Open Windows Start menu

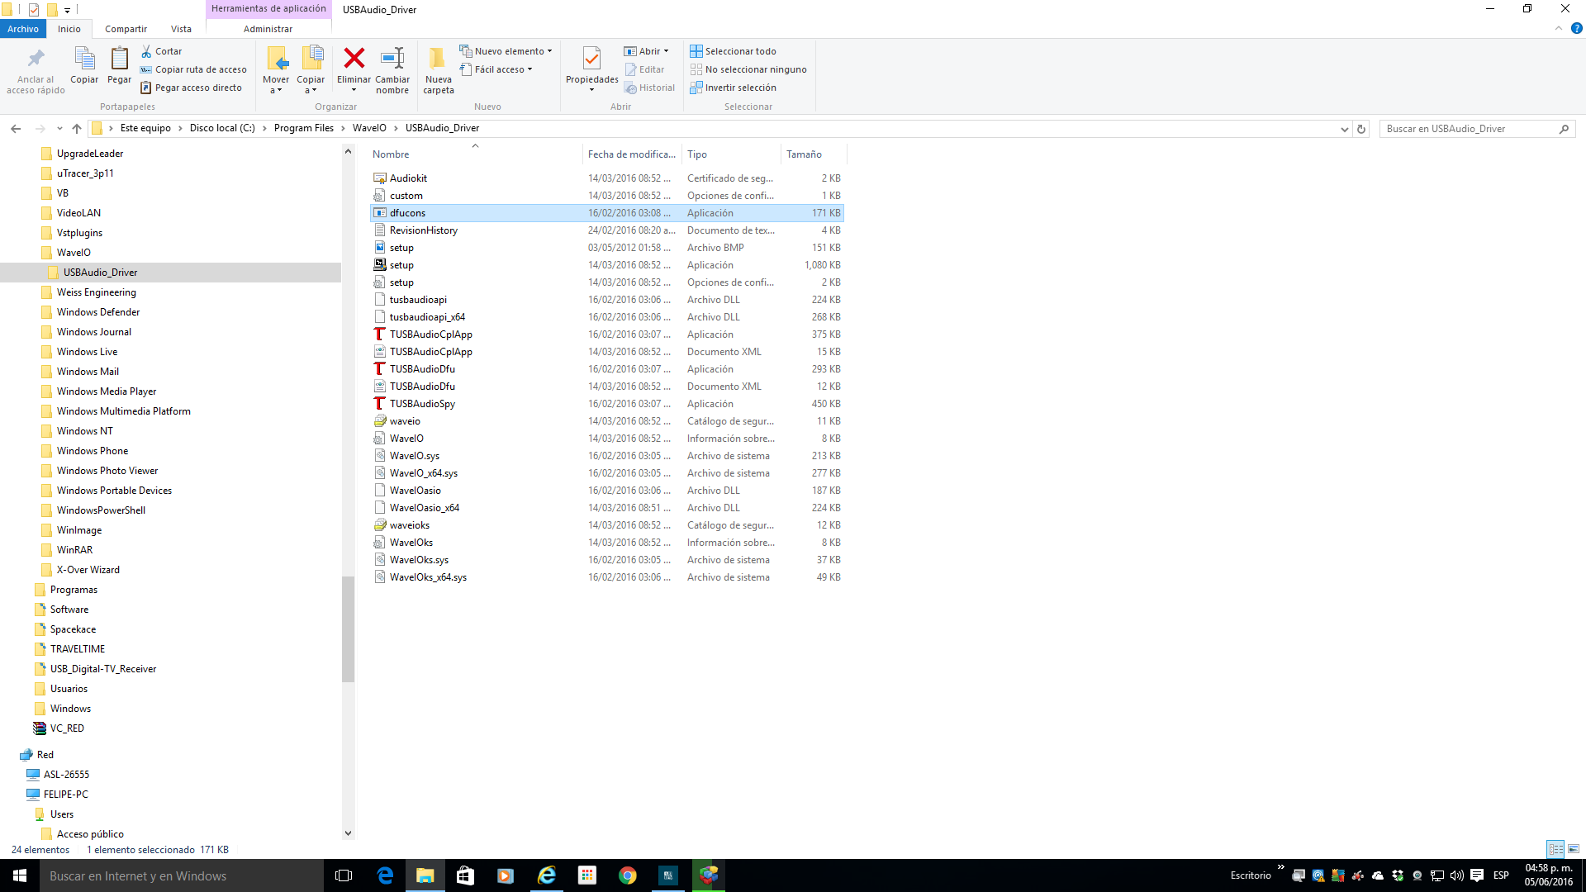point(20,875)
